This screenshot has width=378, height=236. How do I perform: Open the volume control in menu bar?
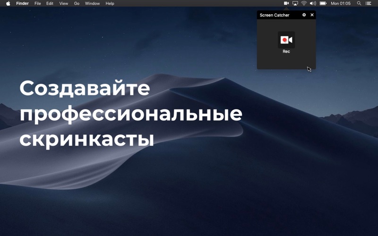coord(313,3)
